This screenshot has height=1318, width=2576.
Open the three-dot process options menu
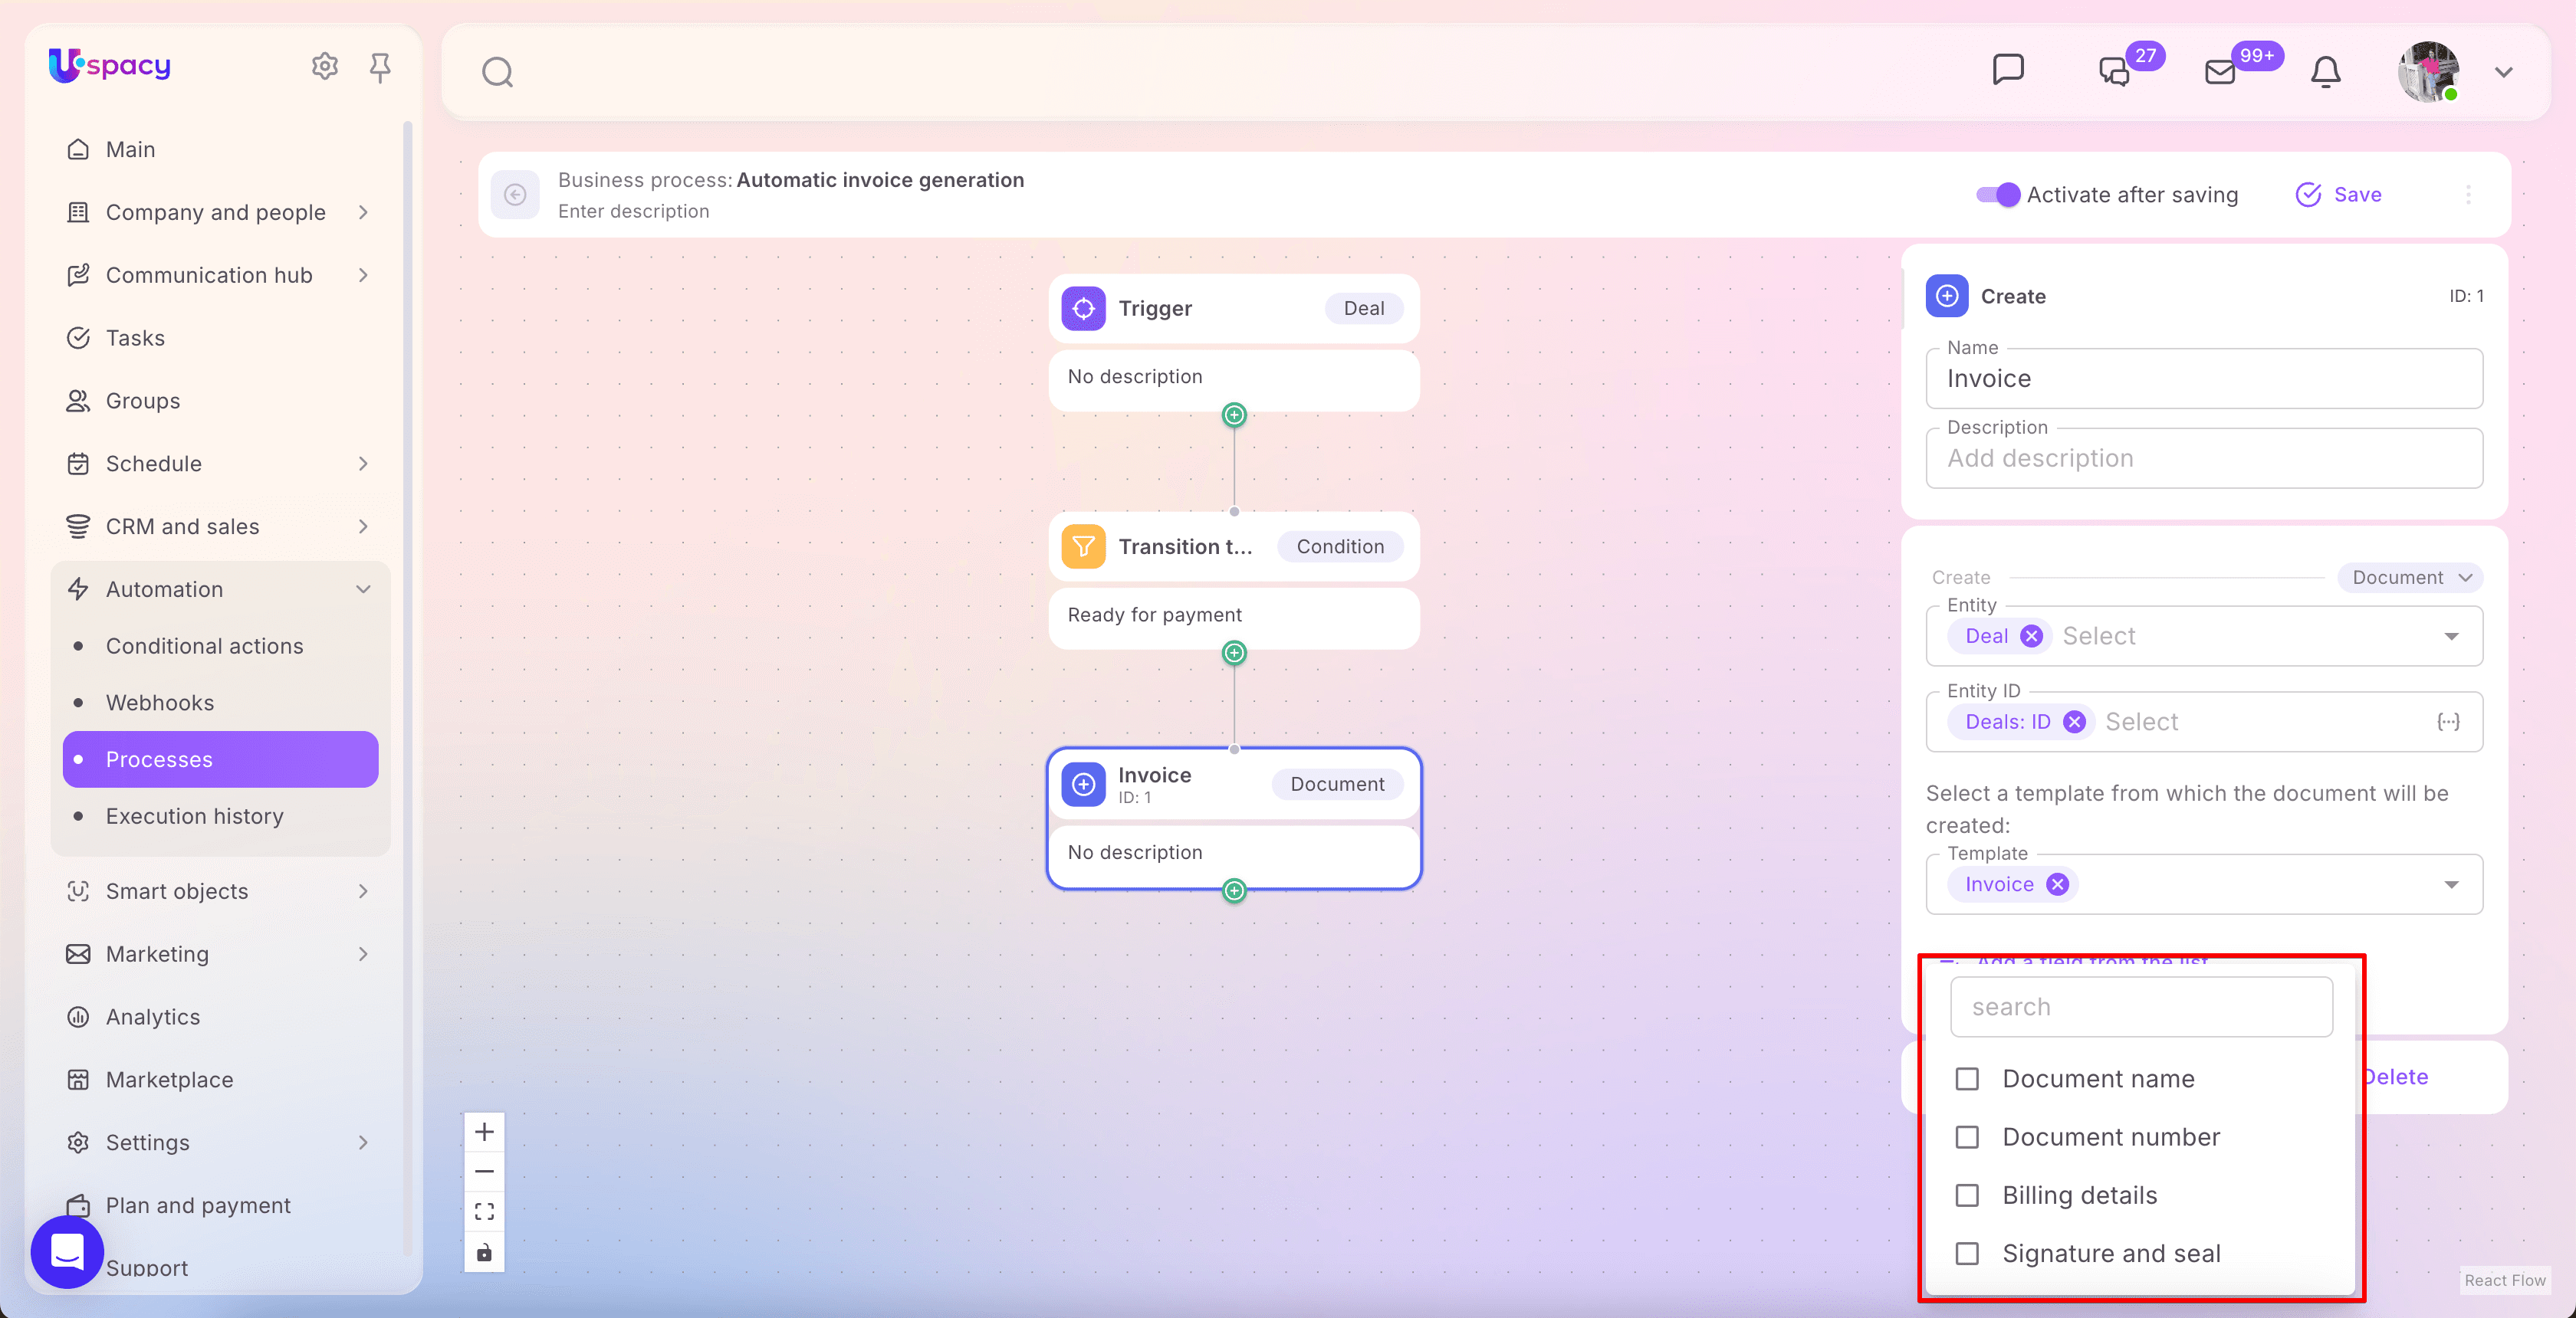(2468, 195)
